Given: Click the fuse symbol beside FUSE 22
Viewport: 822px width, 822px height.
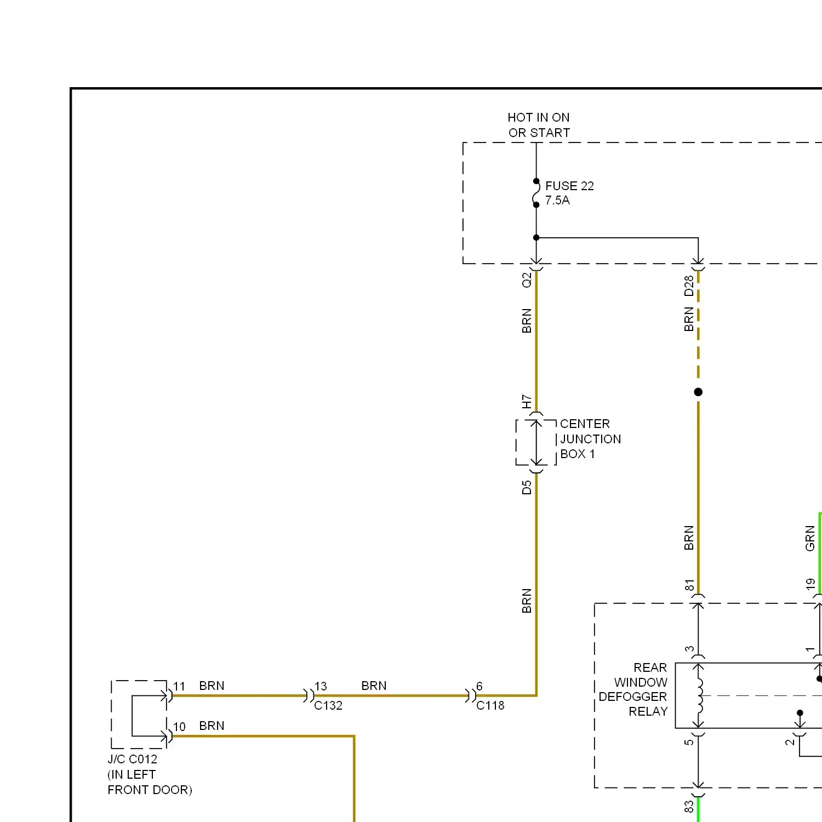Looking at the screenshot, I should (536, 193).
